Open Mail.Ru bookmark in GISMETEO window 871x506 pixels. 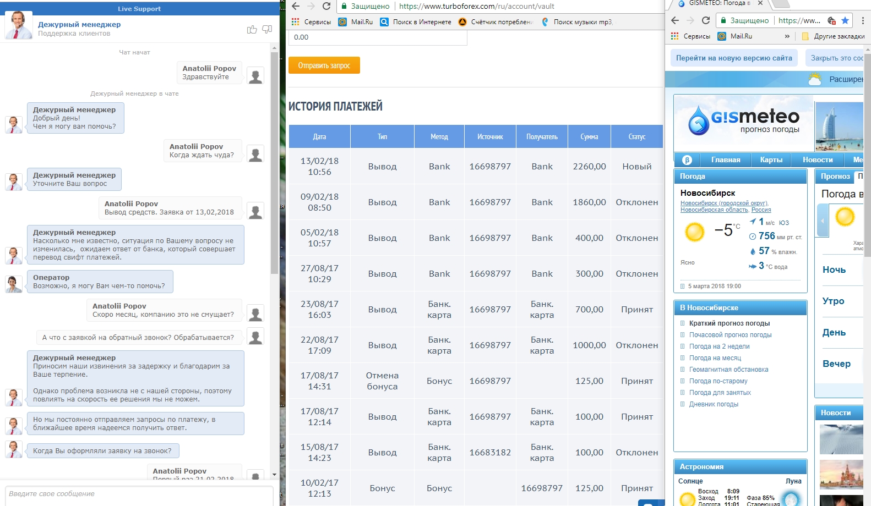[x=735, y=36]
